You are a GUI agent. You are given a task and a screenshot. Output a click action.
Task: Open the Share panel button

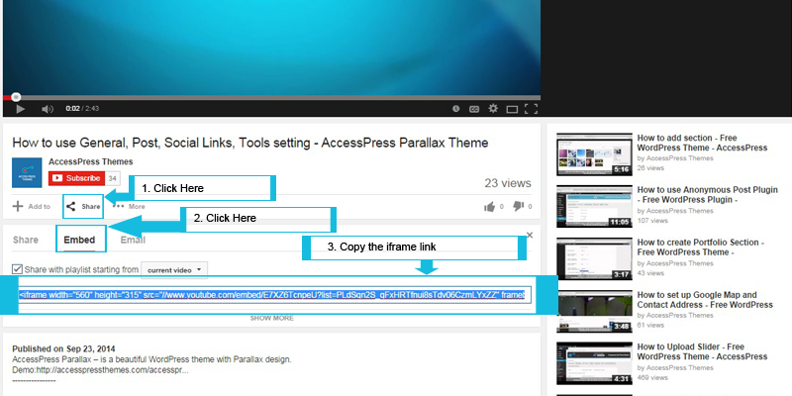pyautogui.click(x=83, y=206)
